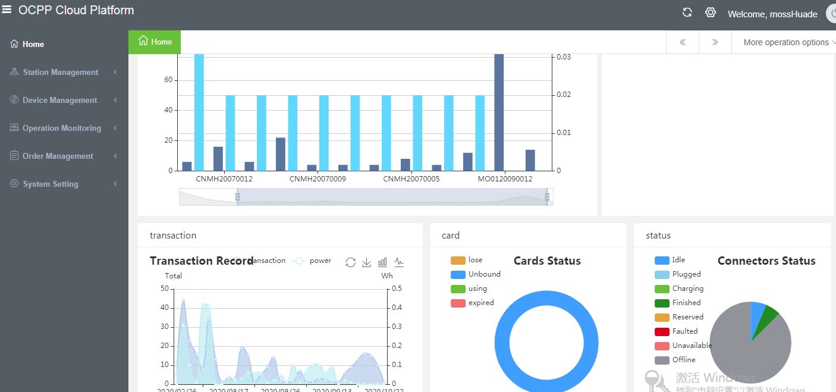Click the right handle of the zoom slider
836x392 pixels.
(x=548, y=197)
